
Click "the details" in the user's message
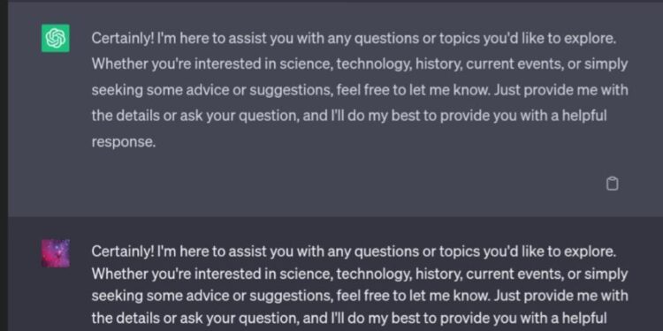pos(126,318)
